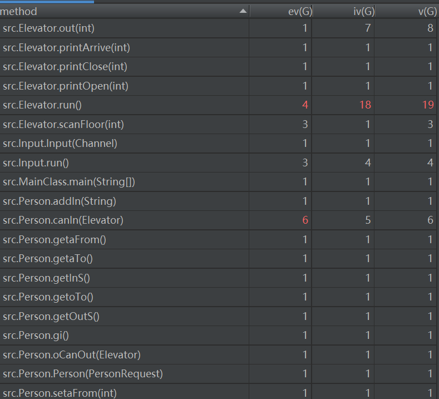Select the src.Person.oCanOut(Elevator) row
This screenshot has height=399, width=439.
pyautogui.click(x=218, y=354)
